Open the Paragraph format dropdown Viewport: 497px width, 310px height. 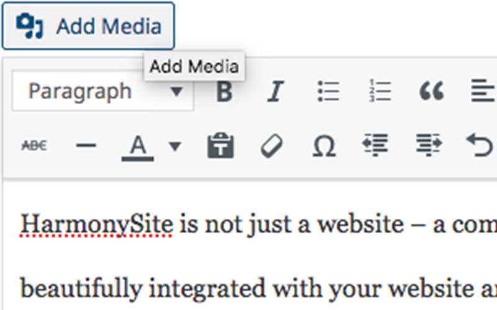tap(103, 91)
